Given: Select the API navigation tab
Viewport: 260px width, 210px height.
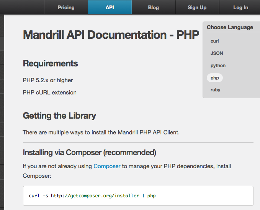Looking at the screenshot, I should click(110, 7).
